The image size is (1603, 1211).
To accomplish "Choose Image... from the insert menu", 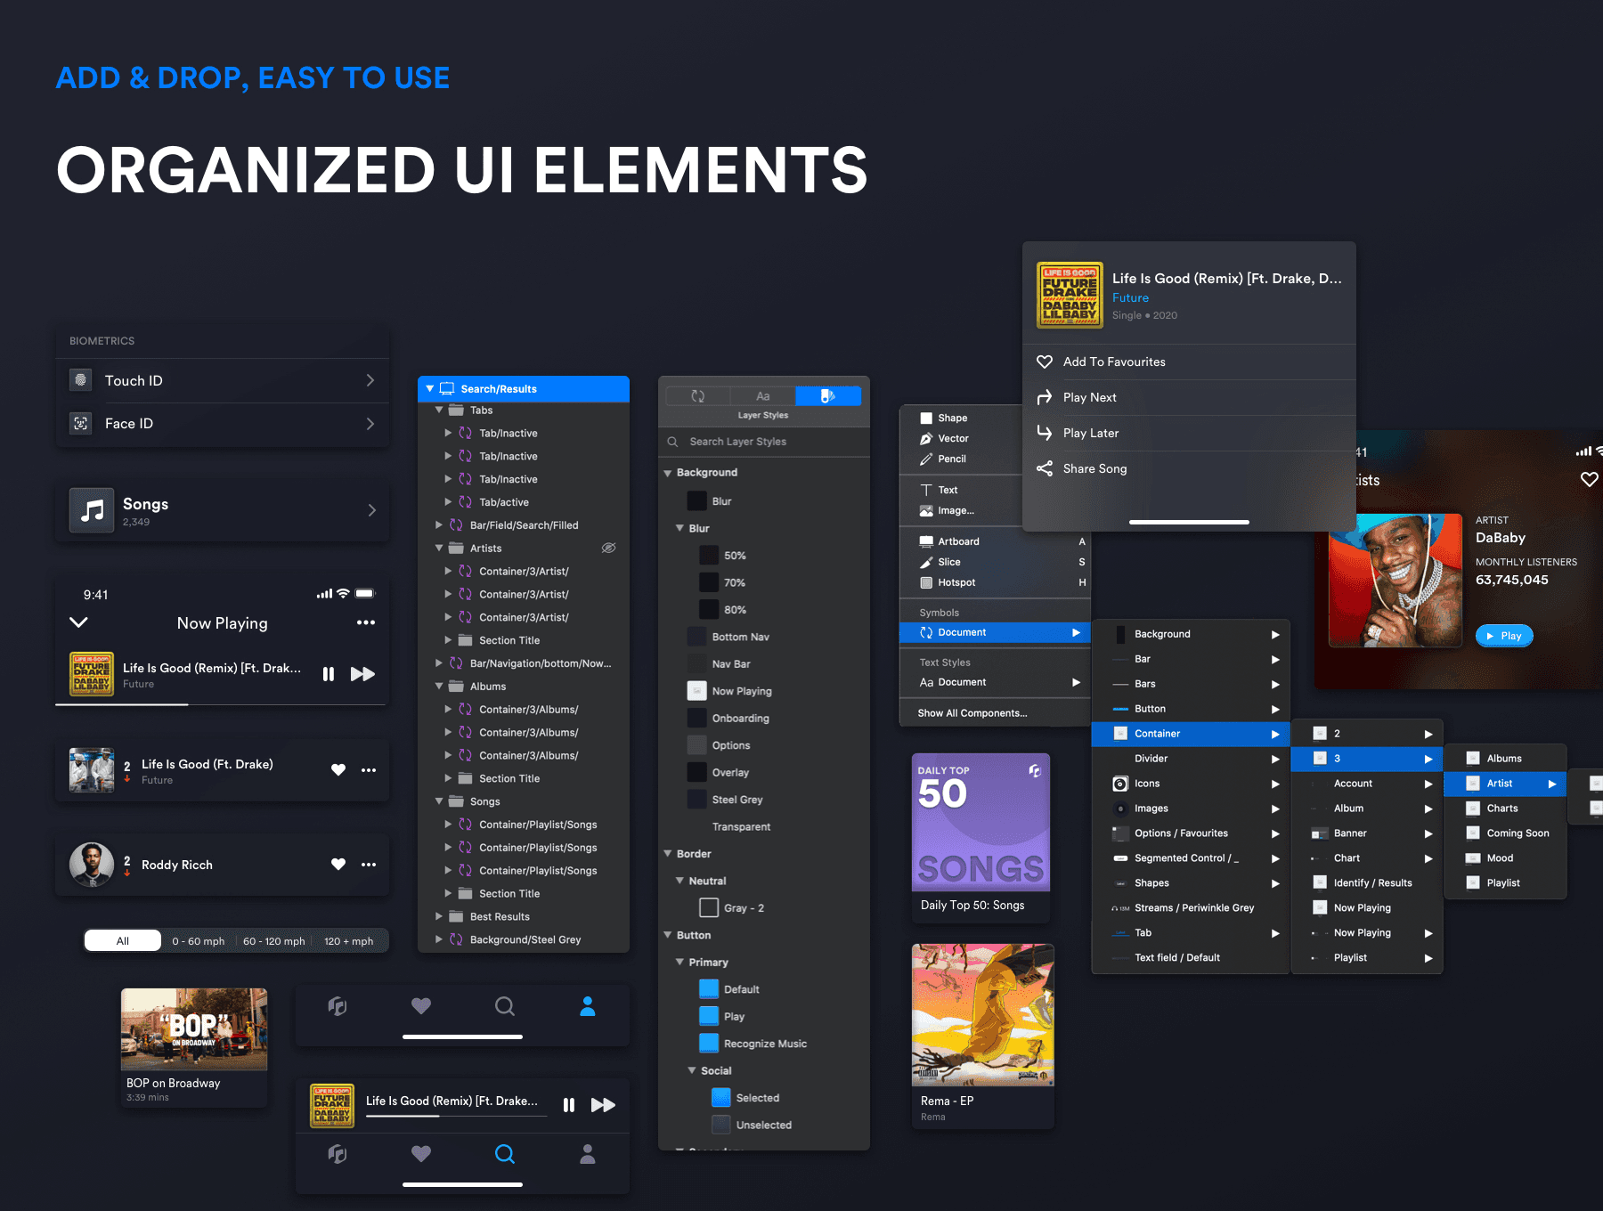I will click(956, 511).
